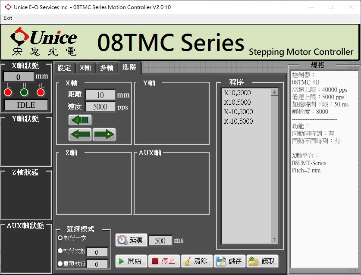Click the 08UMT-Series stage text
Image resolution: width=361 pixels, height=275 pixels.
pos(309,163)
